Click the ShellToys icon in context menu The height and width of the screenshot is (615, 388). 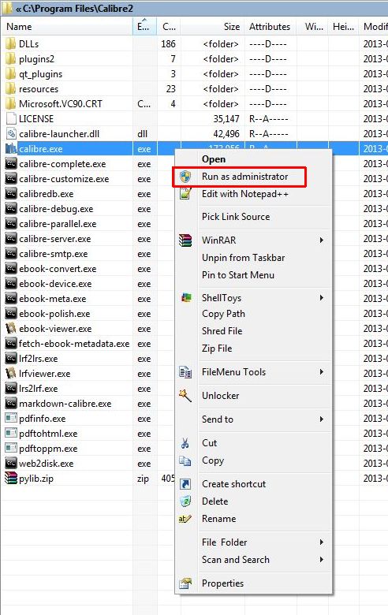[x=186, y=298]
